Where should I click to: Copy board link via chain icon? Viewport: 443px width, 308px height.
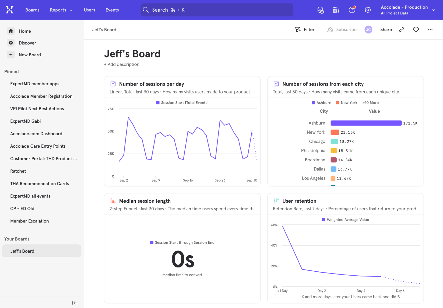pos(401,30)
